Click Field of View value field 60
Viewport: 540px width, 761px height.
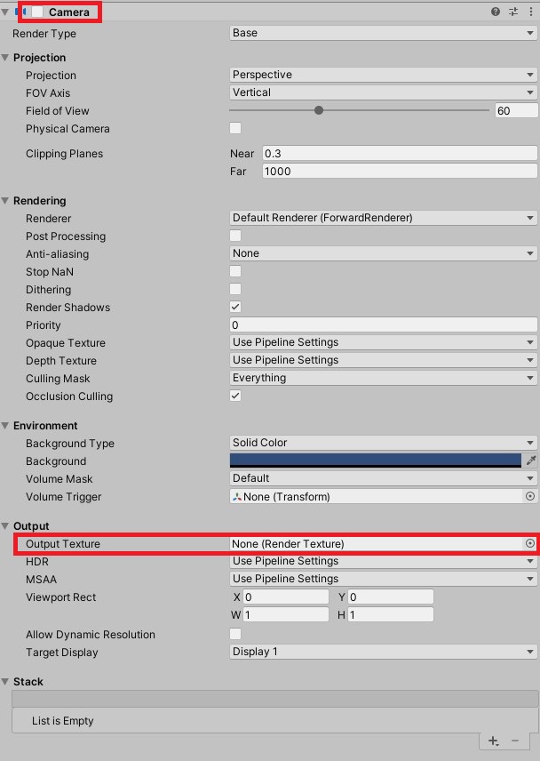click(x=516, y=110)
